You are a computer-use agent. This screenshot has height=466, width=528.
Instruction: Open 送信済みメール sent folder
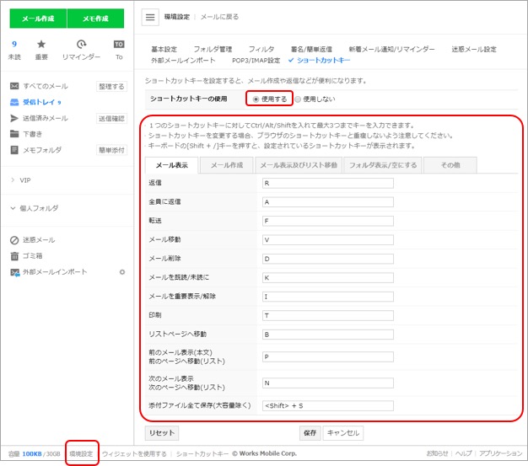coord(45,118)
